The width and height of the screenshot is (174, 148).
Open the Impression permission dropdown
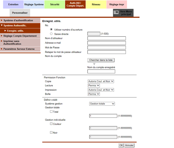coord(101,90)
